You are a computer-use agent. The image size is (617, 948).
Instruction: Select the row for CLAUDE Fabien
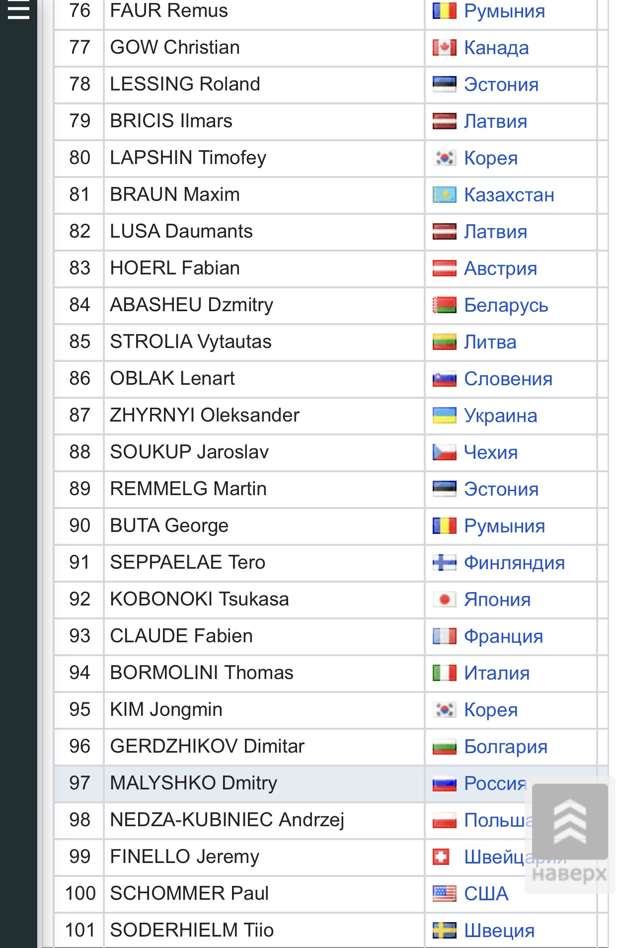pos(330,636)
